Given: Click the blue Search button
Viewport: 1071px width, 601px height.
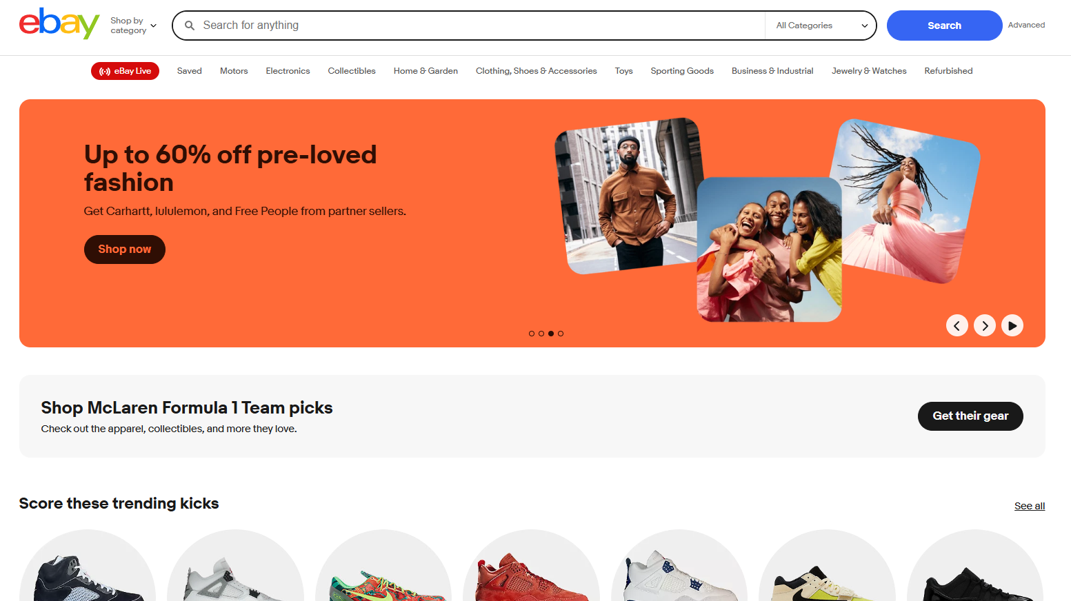Looking at the screenshot, I should click(944, 26).
